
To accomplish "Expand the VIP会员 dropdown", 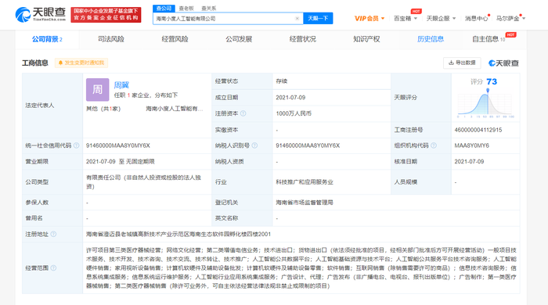I will coord(370,19).
